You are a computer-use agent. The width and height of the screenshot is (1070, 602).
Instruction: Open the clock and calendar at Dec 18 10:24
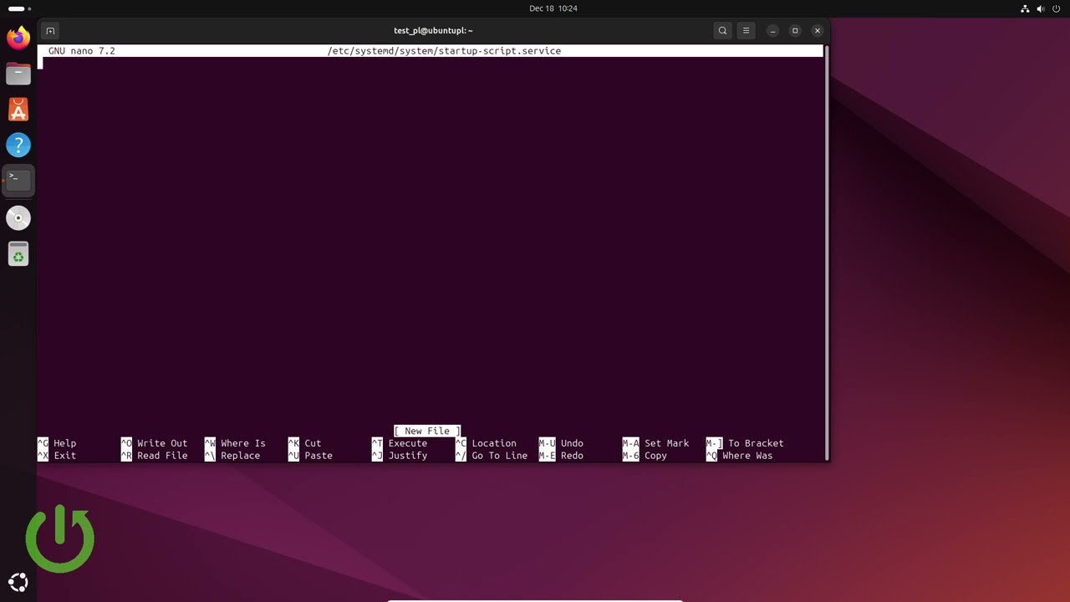pyautogui.click(x=553, y=8)
